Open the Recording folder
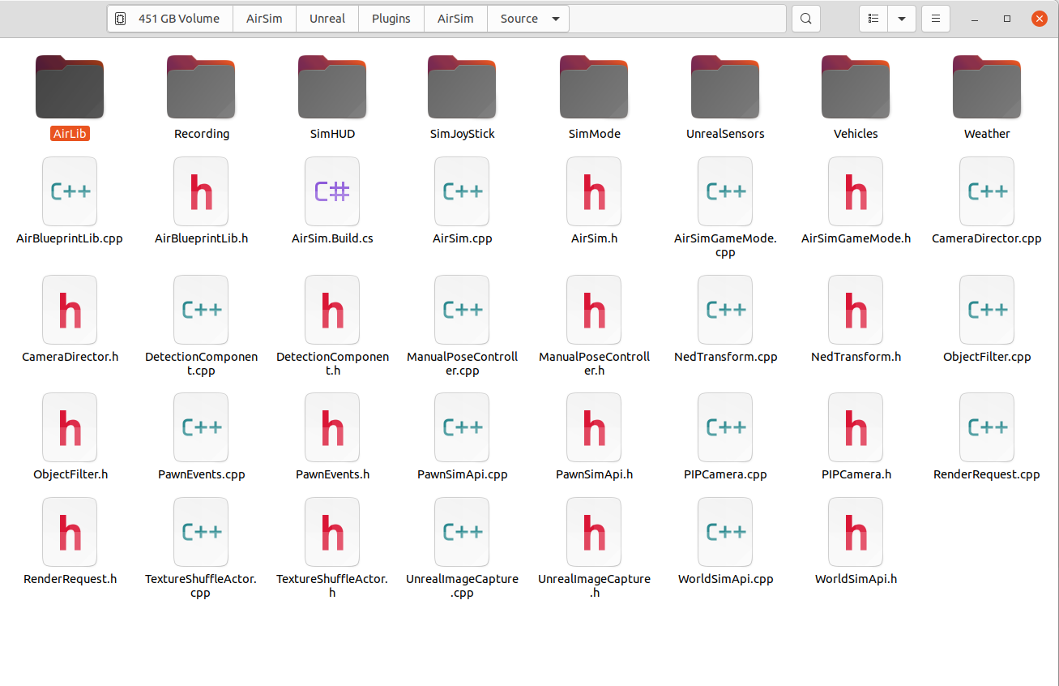Image resolution: width=1059 pixels, height=686 pixels. (201, 87)
